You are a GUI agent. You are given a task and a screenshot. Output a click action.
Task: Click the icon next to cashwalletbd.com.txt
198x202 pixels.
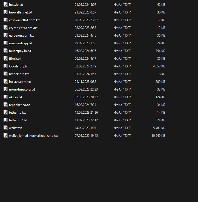click(x=5, y=20)
